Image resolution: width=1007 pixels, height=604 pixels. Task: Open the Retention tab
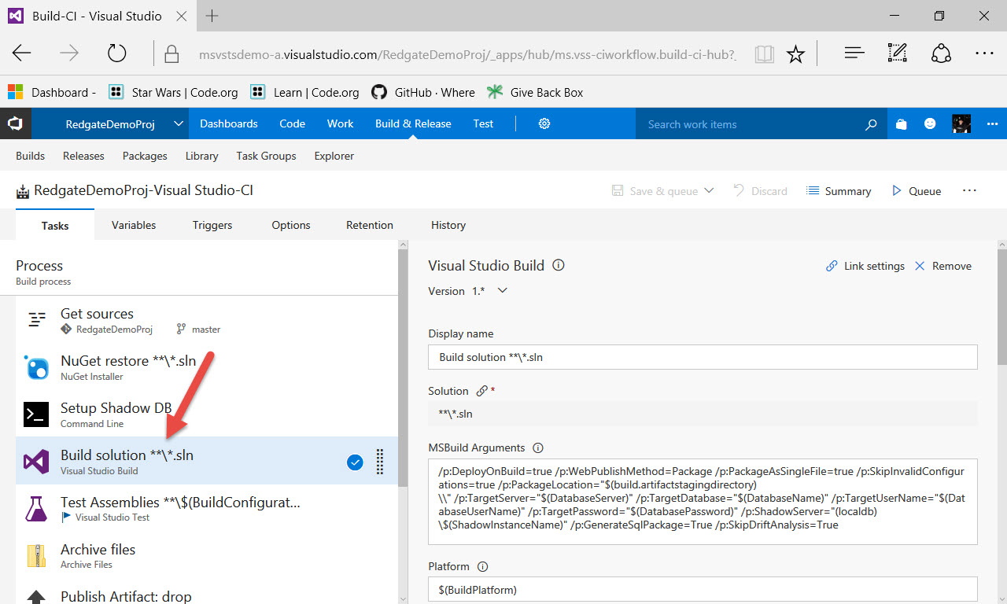coord(370,225)
